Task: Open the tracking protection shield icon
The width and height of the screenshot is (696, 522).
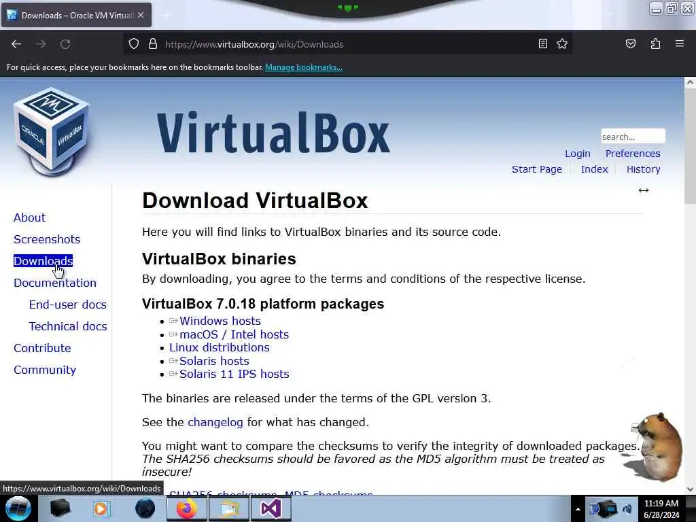Action: tap(134, 44)
